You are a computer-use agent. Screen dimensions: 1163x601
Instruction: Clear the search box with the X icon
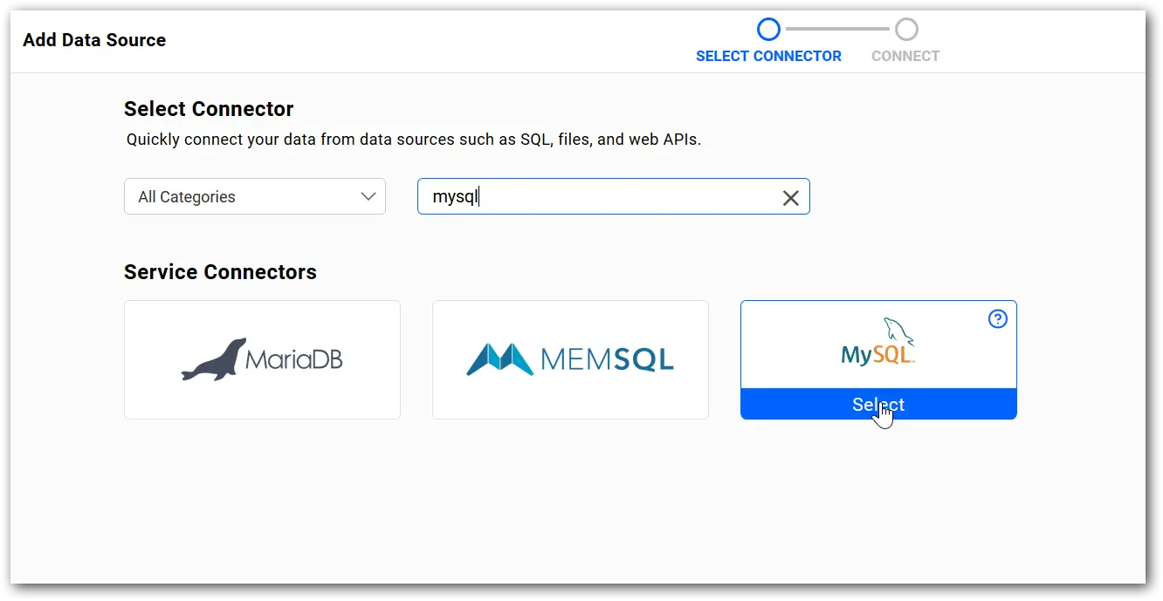[790, 198]
